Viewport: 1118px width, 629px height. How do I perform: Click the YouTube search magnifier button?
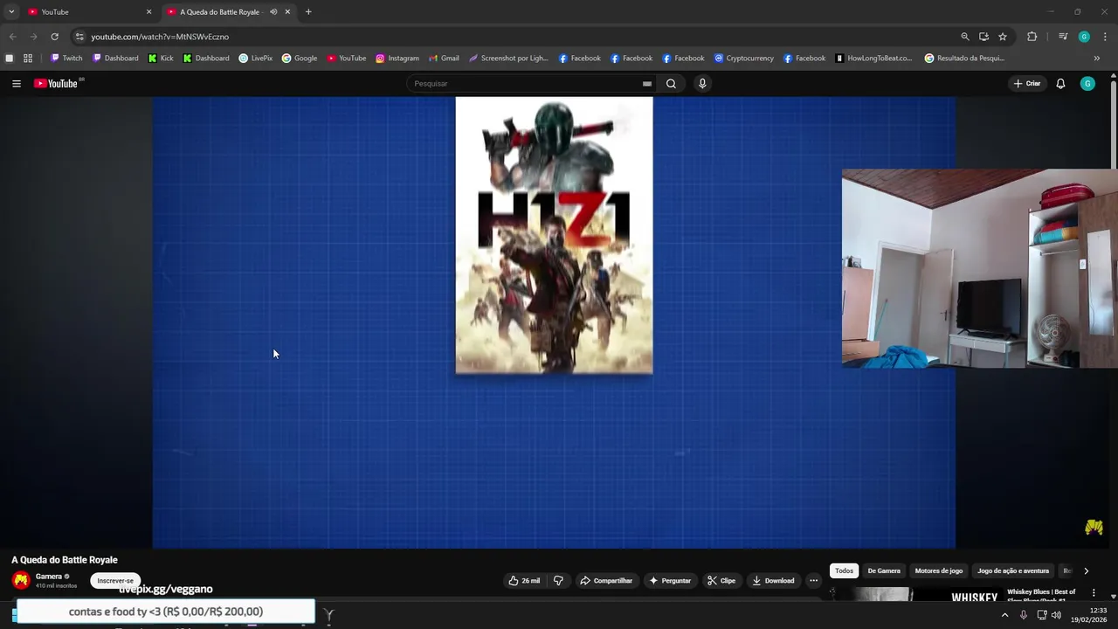coord(671,84)
